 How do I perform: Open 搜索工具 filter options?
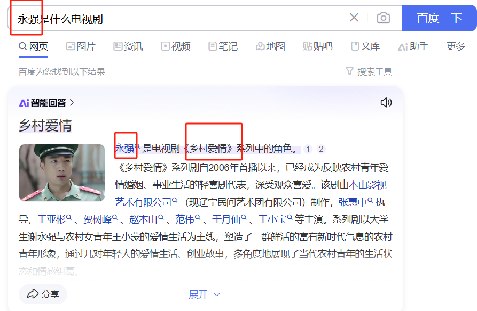pyautogui.click(x=369, y=71)
